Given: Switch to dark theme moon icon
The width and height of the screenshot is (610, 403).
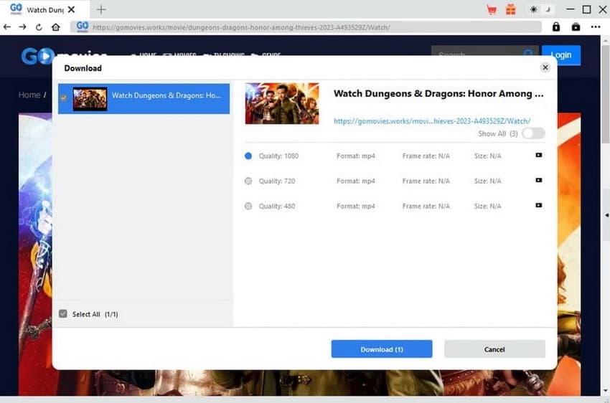Looking at the screenshot, I should (x=548, y=9).
